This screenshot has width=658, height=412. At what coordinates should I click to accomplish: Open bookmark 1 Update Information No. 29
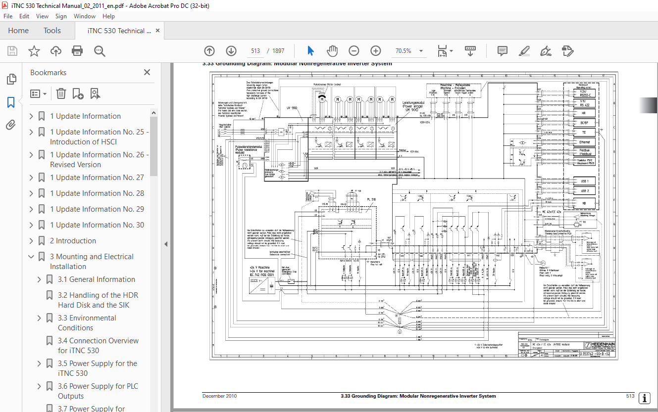97,209
